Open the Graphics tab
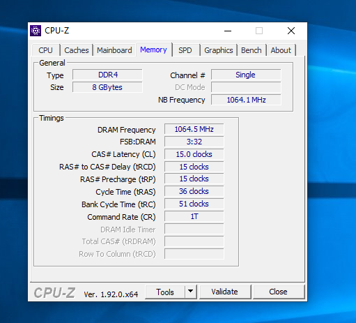This screenshot has height=323, width=356. (219, 50)
